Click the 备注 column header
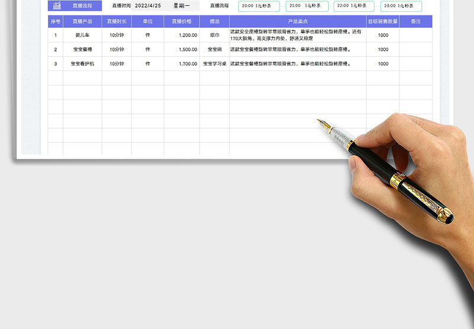This screenshot has height=329, width=474. pyautogui.click(x=415, y=21)
